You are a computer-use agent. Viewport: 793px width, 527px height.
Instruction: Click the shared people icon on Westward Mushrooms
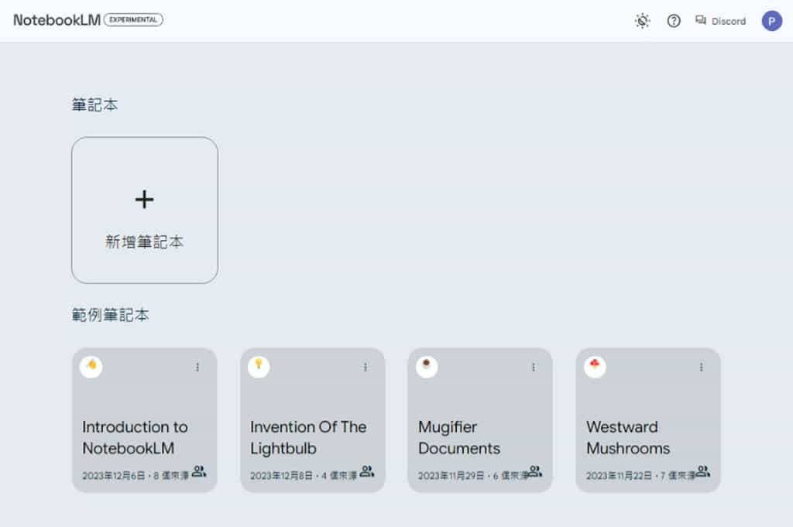(x=703, y=471)
